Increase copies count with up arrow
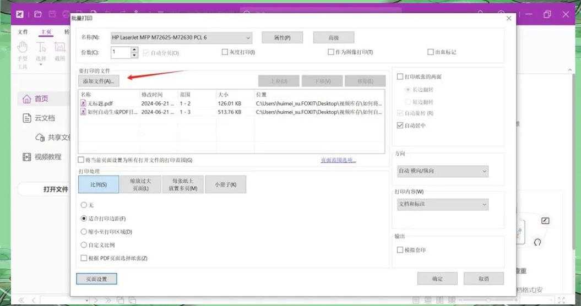 coord(134,50)
